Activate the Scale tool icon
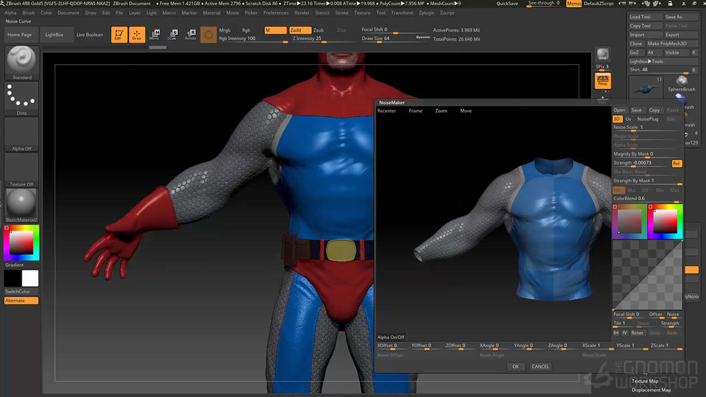 (x=172, y=35)
